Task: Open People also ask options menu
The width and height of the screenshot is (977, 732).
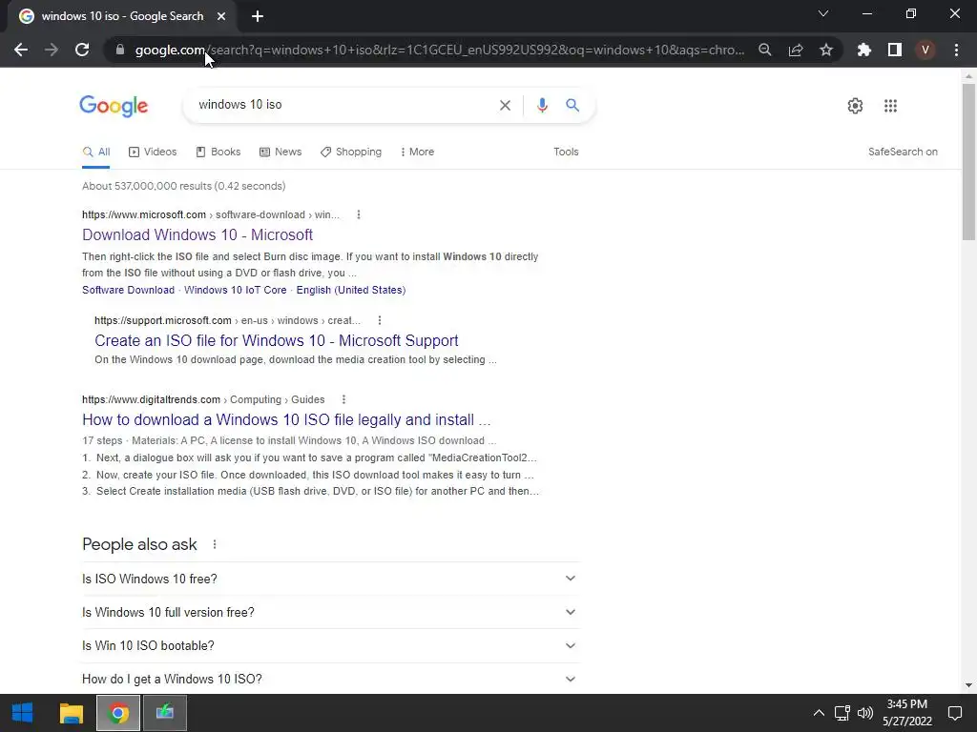Action: pos(215,544)
